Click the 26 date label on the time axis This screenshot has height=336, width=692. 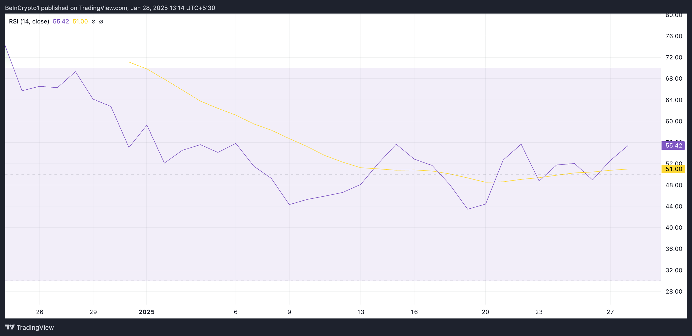pyautogui.click(x=40, y=312)
